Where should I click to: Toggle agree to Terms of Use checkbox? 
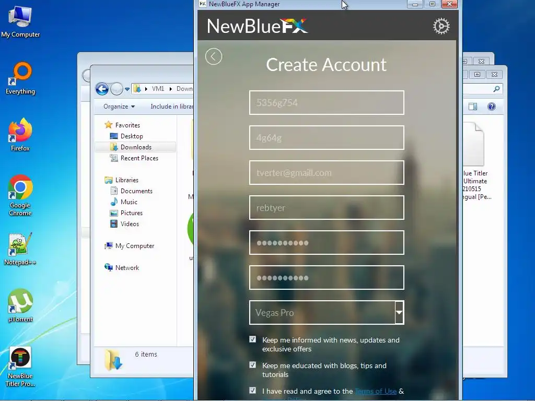tap(252, 391)
